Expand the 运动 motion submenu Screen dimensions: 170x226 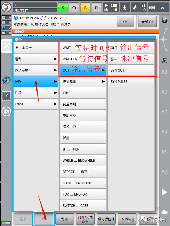pyautogui.click(x=36, y=59)
